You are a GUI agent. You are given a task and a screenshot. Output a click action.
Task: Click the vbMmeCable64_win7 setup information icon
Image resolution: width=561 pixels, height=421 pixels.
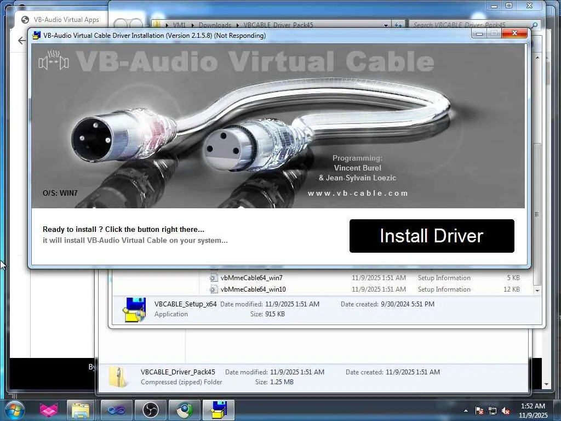(x=214, y=278)
